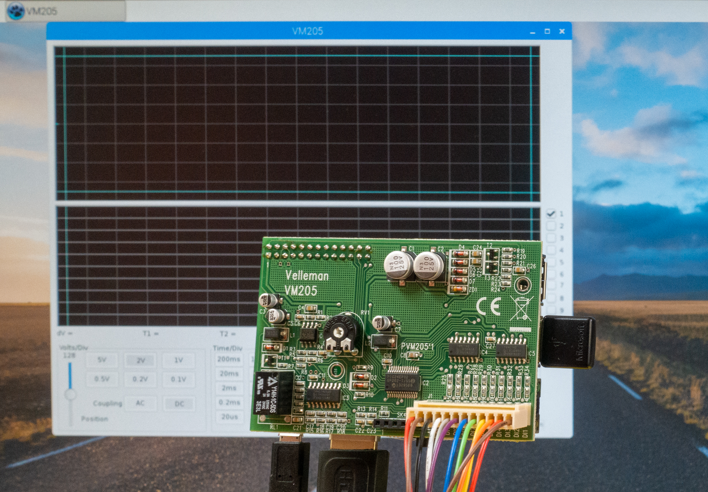The image size is (708, 492).
Task: Switch Volts/Div to 0.5V
Action: (102, 379)
